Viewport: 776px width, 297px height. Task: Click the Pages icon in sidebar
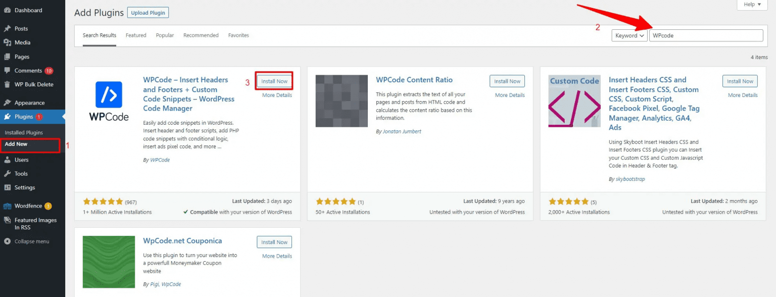(x=7, y=57)
